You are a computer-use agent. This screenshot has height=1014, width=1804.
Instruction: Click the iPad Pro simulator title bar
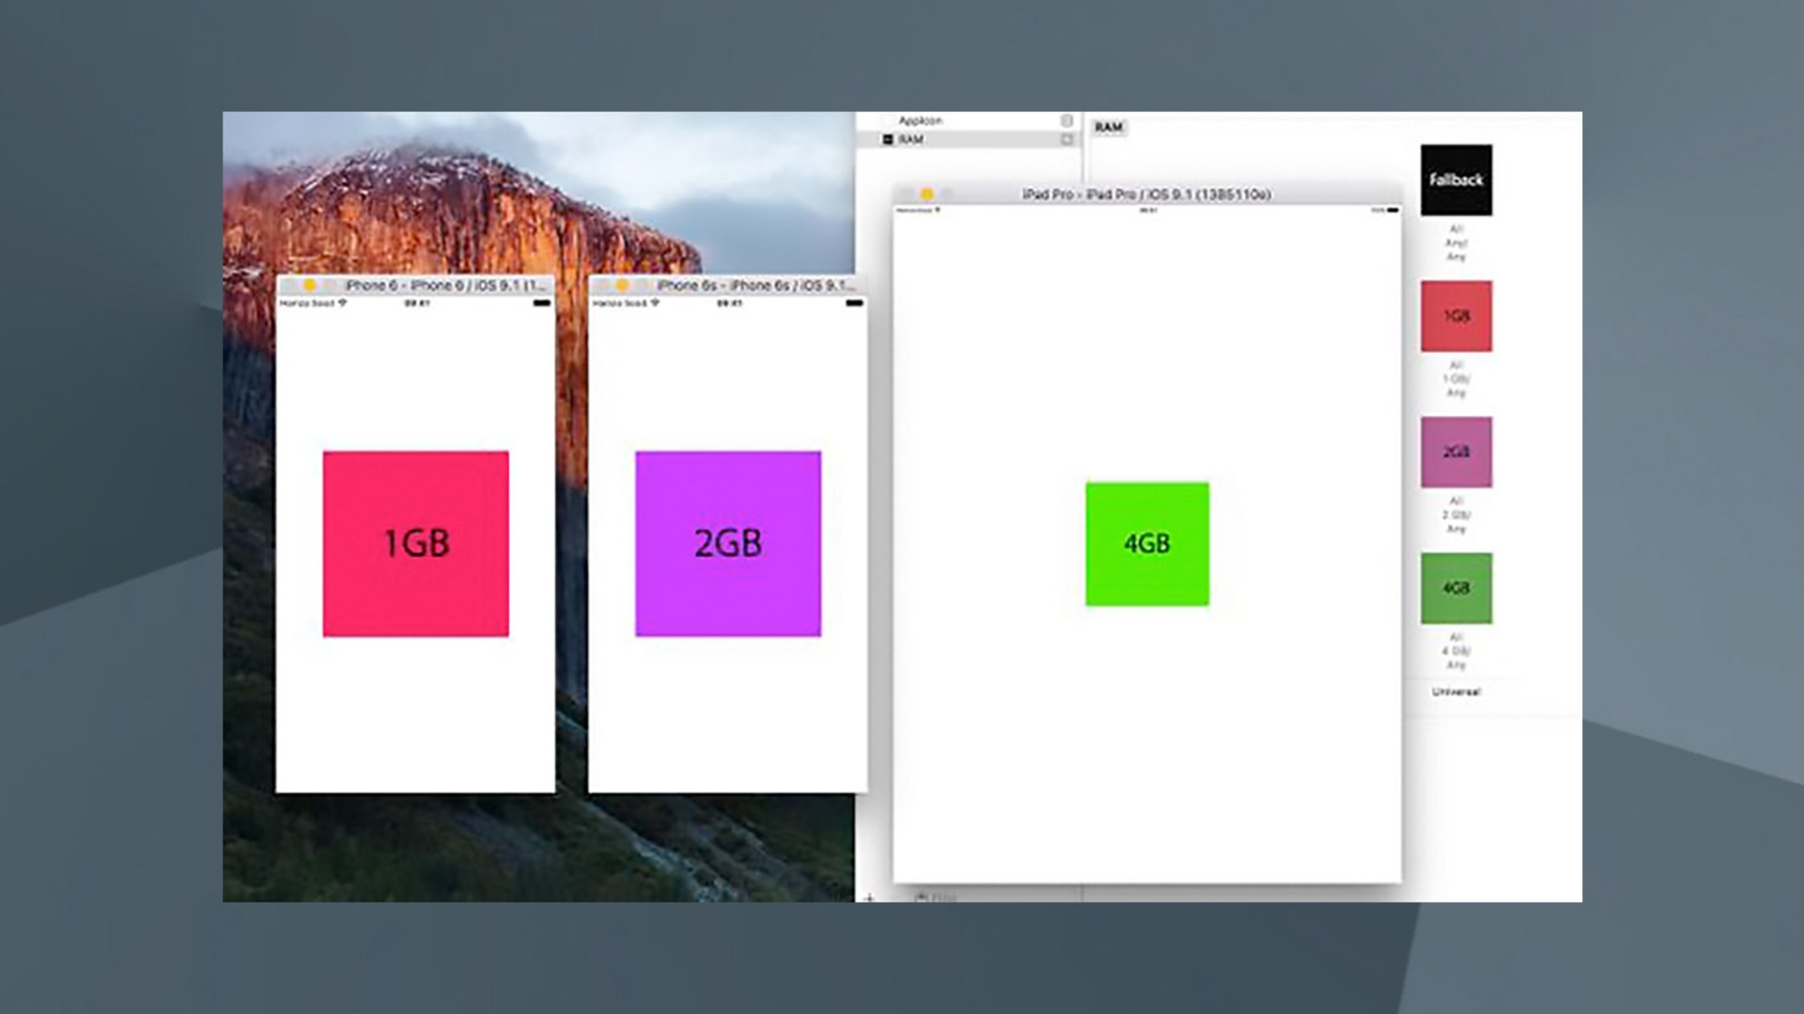pyautogui.click(x=1146, y=194)
